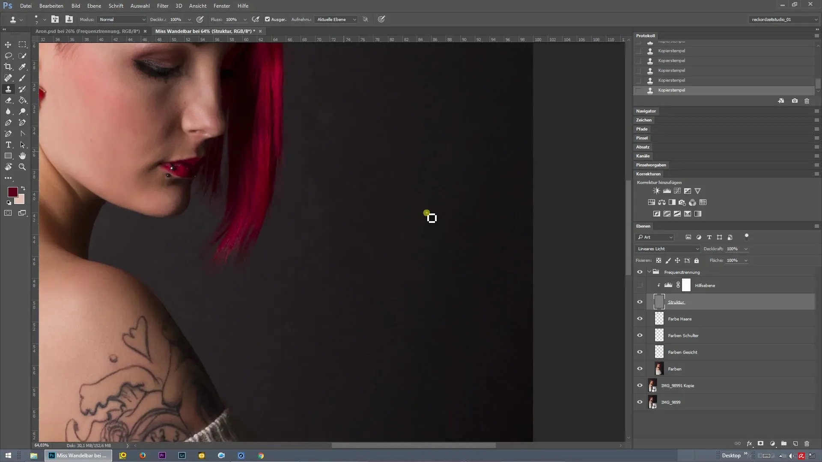Open the background color picker
Image resolution: width=822 pixels, height=462 pixels.
(x=21, y=200)
